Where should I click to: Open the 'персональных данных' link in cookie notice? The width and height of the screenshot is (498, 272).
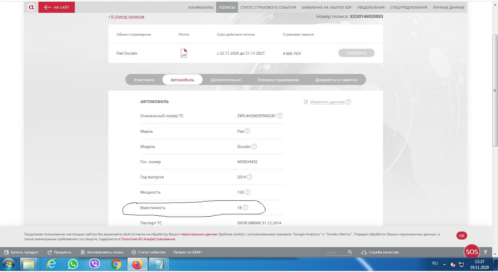coord(199,234)
